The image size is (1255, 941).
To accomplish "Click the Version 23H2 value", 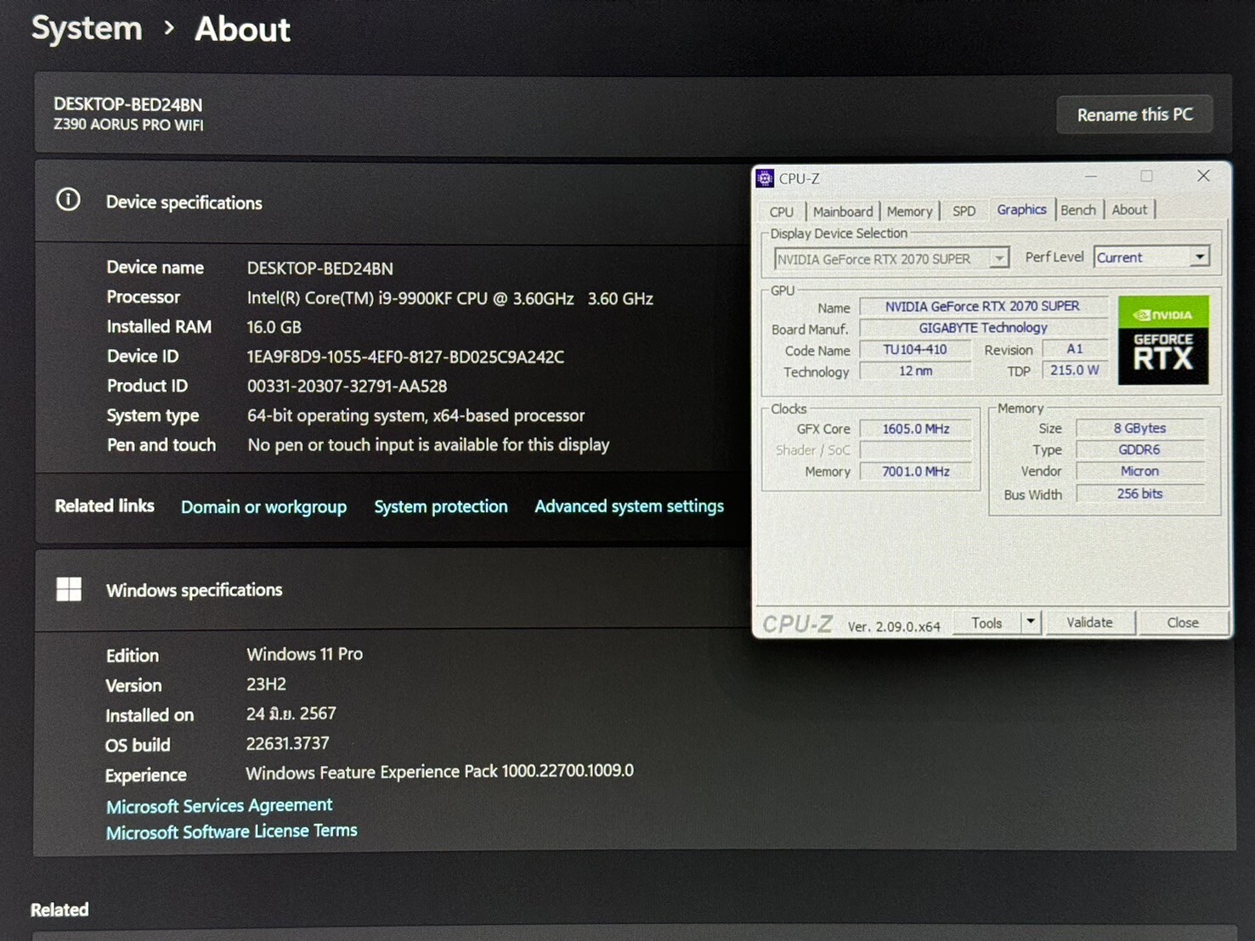I will coord(266,684).
